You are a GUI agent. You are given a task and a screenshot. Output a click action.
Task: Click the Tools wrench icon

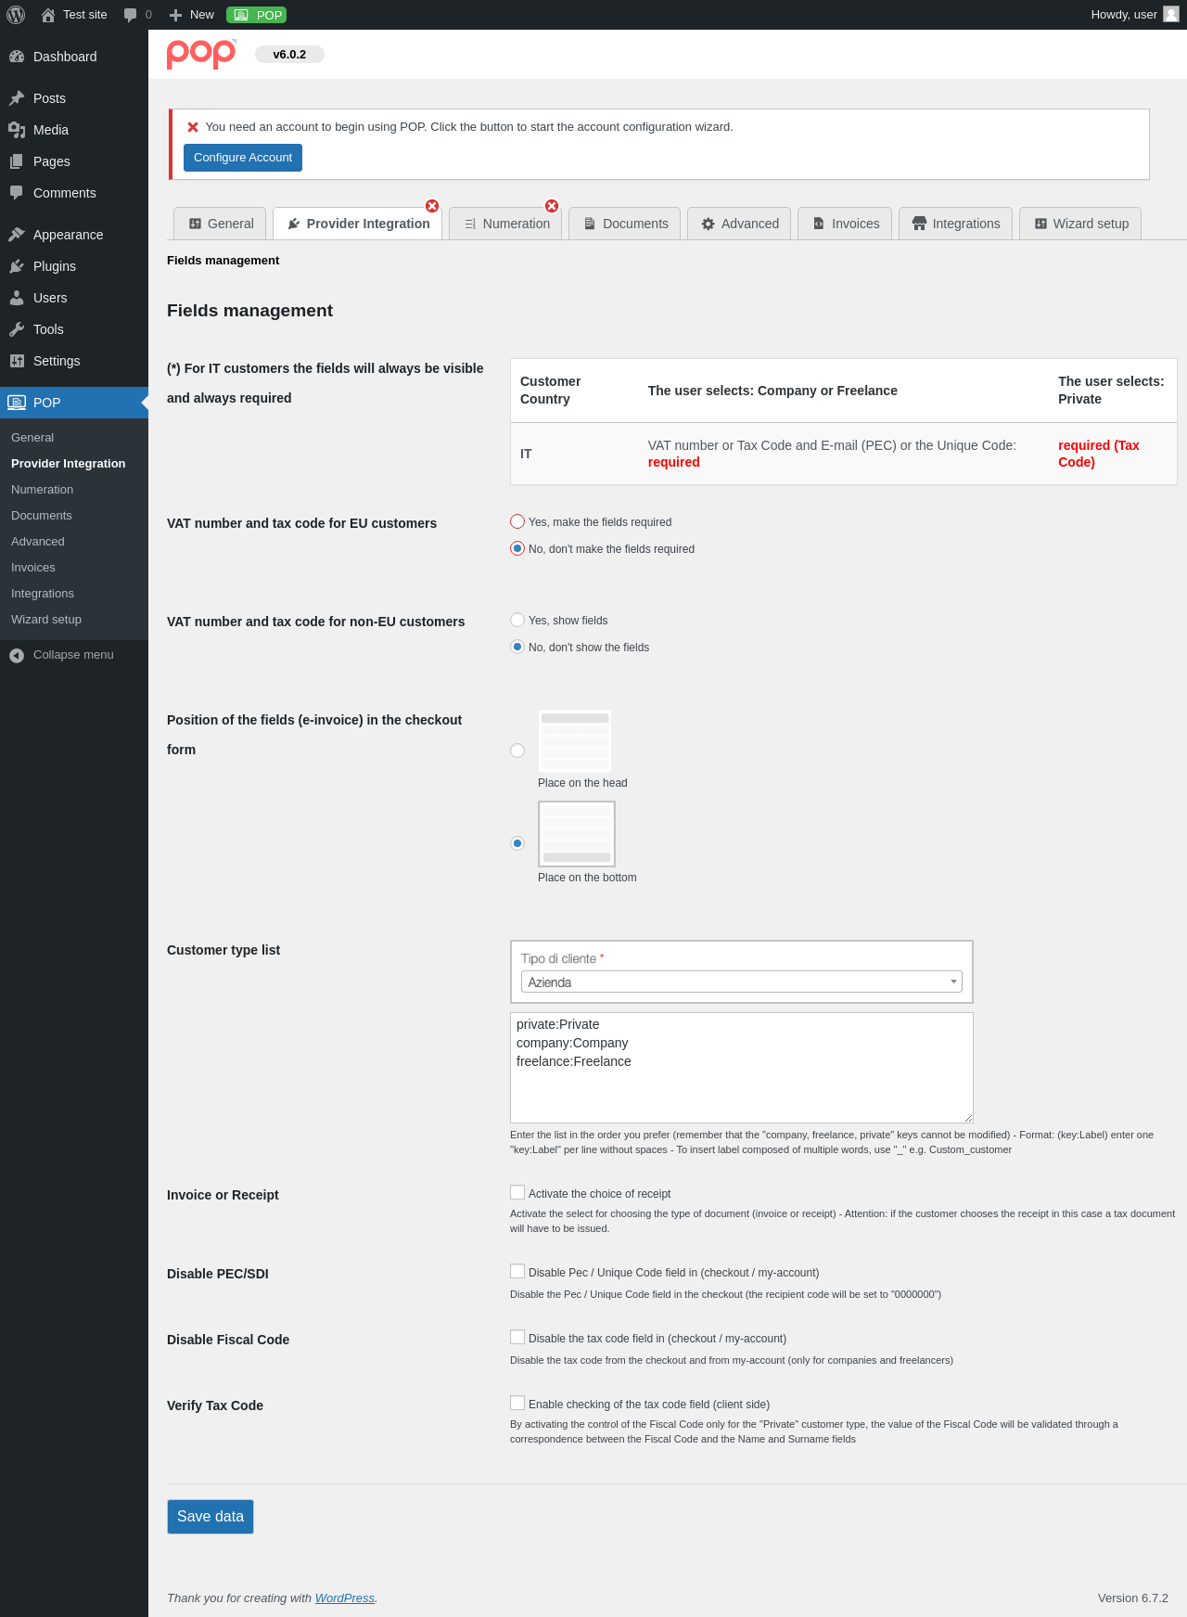click(17, 329)
